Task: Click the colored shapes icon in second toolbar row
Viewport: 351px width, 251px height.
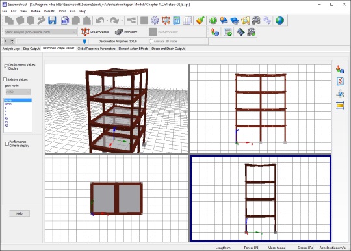Action: click(x=214, y=32)
